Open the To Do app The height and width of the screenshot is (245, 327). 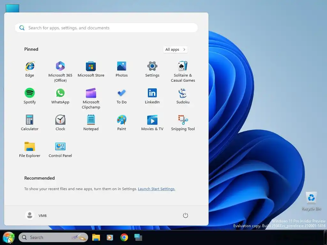[x=122, y=96]
